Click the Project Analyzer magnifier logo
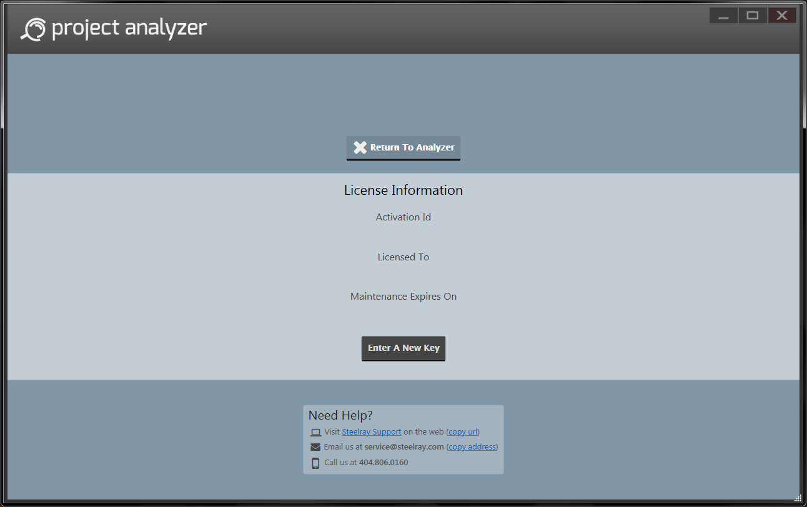Screen dimensions: 807x507 [x=34, y=29]
